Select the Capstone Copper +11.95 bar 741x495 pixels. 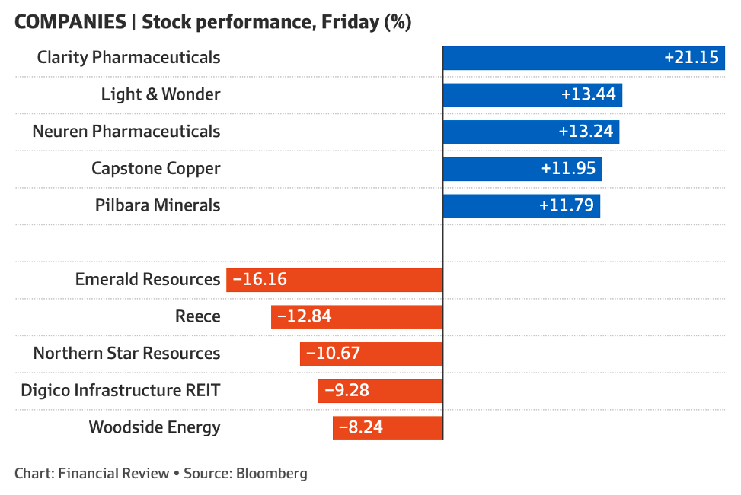(x=522, y=169)
